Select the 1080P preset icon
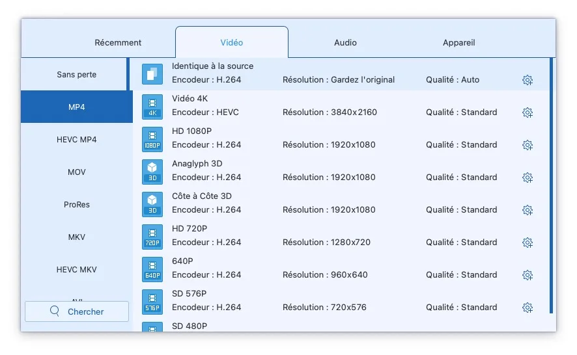This screenshot has height=355, width=577. pos(152,139)
